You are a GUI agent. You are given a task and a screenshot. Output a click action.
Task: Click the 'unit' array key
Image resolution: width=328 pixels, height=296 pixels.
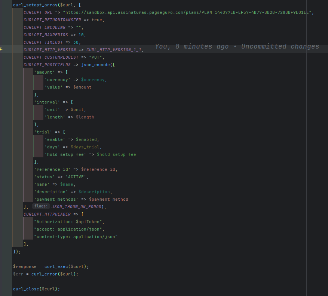pyautogui.click(x=52, y=110)
